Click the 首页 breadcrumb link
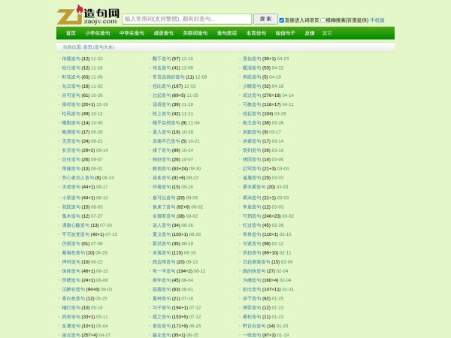The height and width of the screenshot is (338, 451). pyautogui.click(x=87, y=47)
